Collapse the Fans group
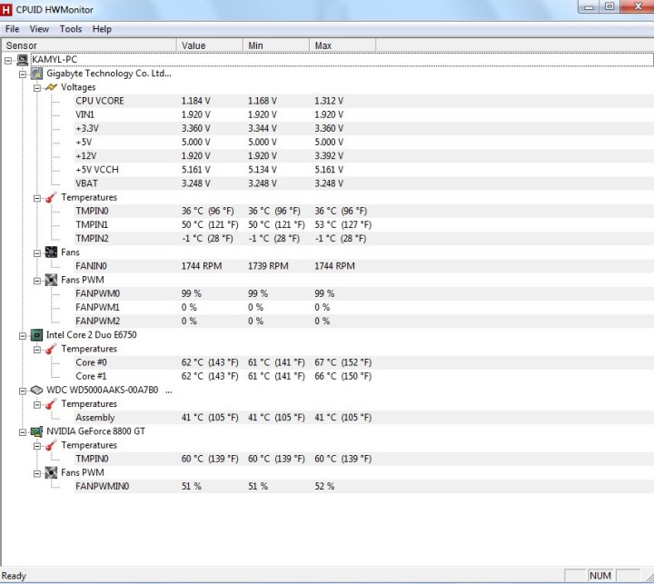654x584 pixels. [36, 253]
